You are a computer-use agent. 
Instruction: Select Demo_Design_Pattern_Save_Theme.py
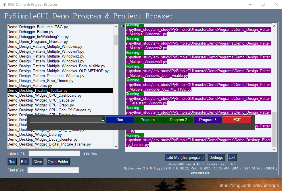[60, 81]
